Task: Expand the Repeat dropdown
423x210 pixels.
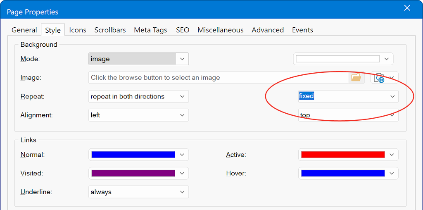Action: 138,96
